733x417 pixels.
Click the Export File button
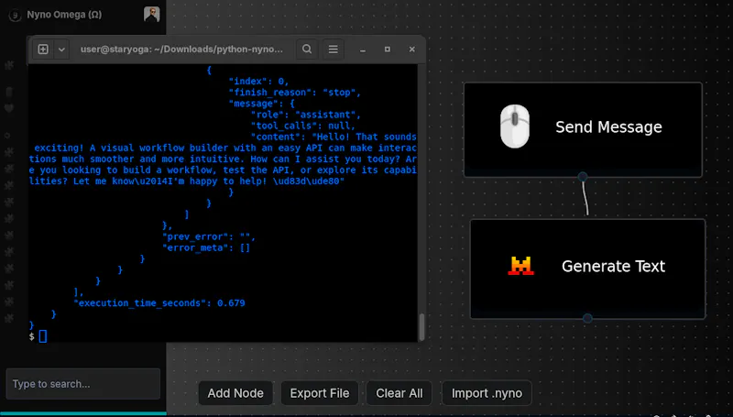click(x=319, y=393)
